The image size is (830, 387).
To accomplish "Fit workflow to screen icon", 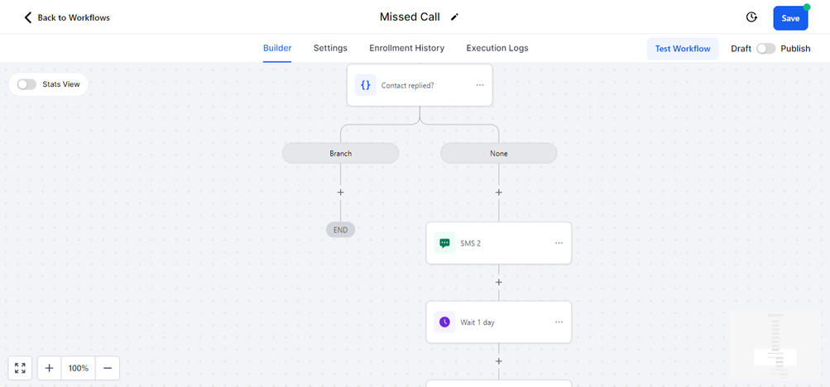I will coord(20,368).
